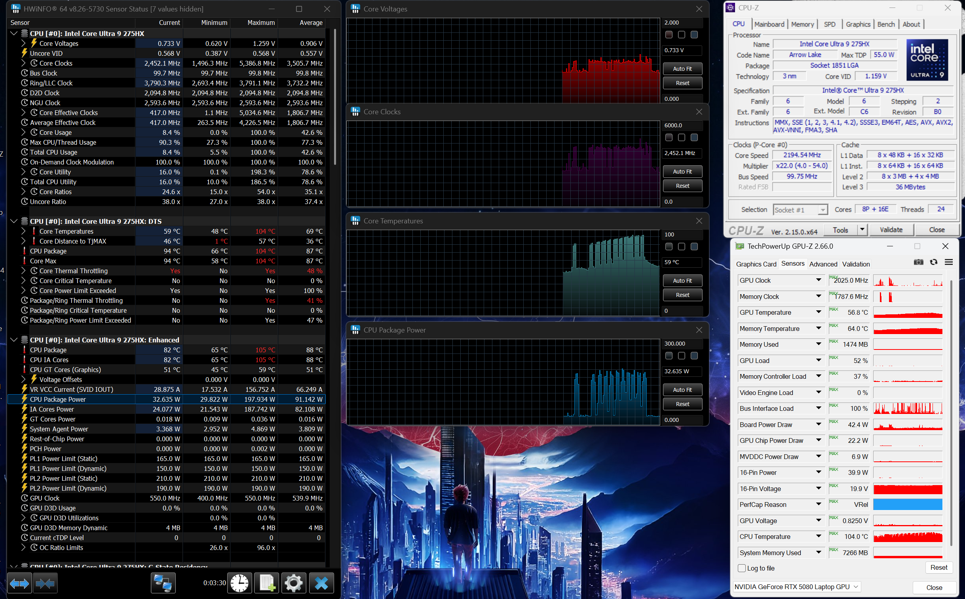Viewport: 965px width, 599px height.
Task: Click the HWiNFO icon in CPU Package Power title
Action: [355, 330]
